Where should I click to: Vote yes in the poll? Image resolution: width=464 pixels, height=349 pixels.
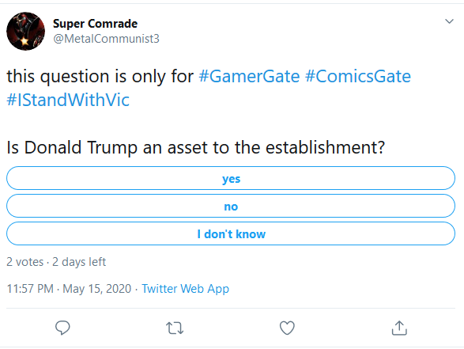(x=231, y=178)
